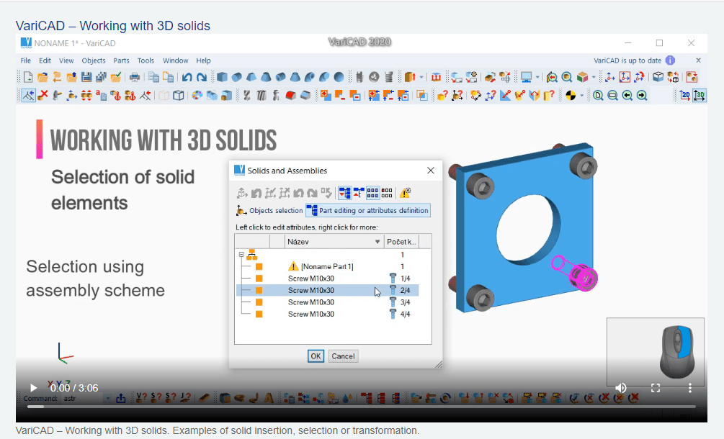The image size is (724, 439).
Task: Insert a sphere solid from the toolbar
Action: [x=339, y=77]
